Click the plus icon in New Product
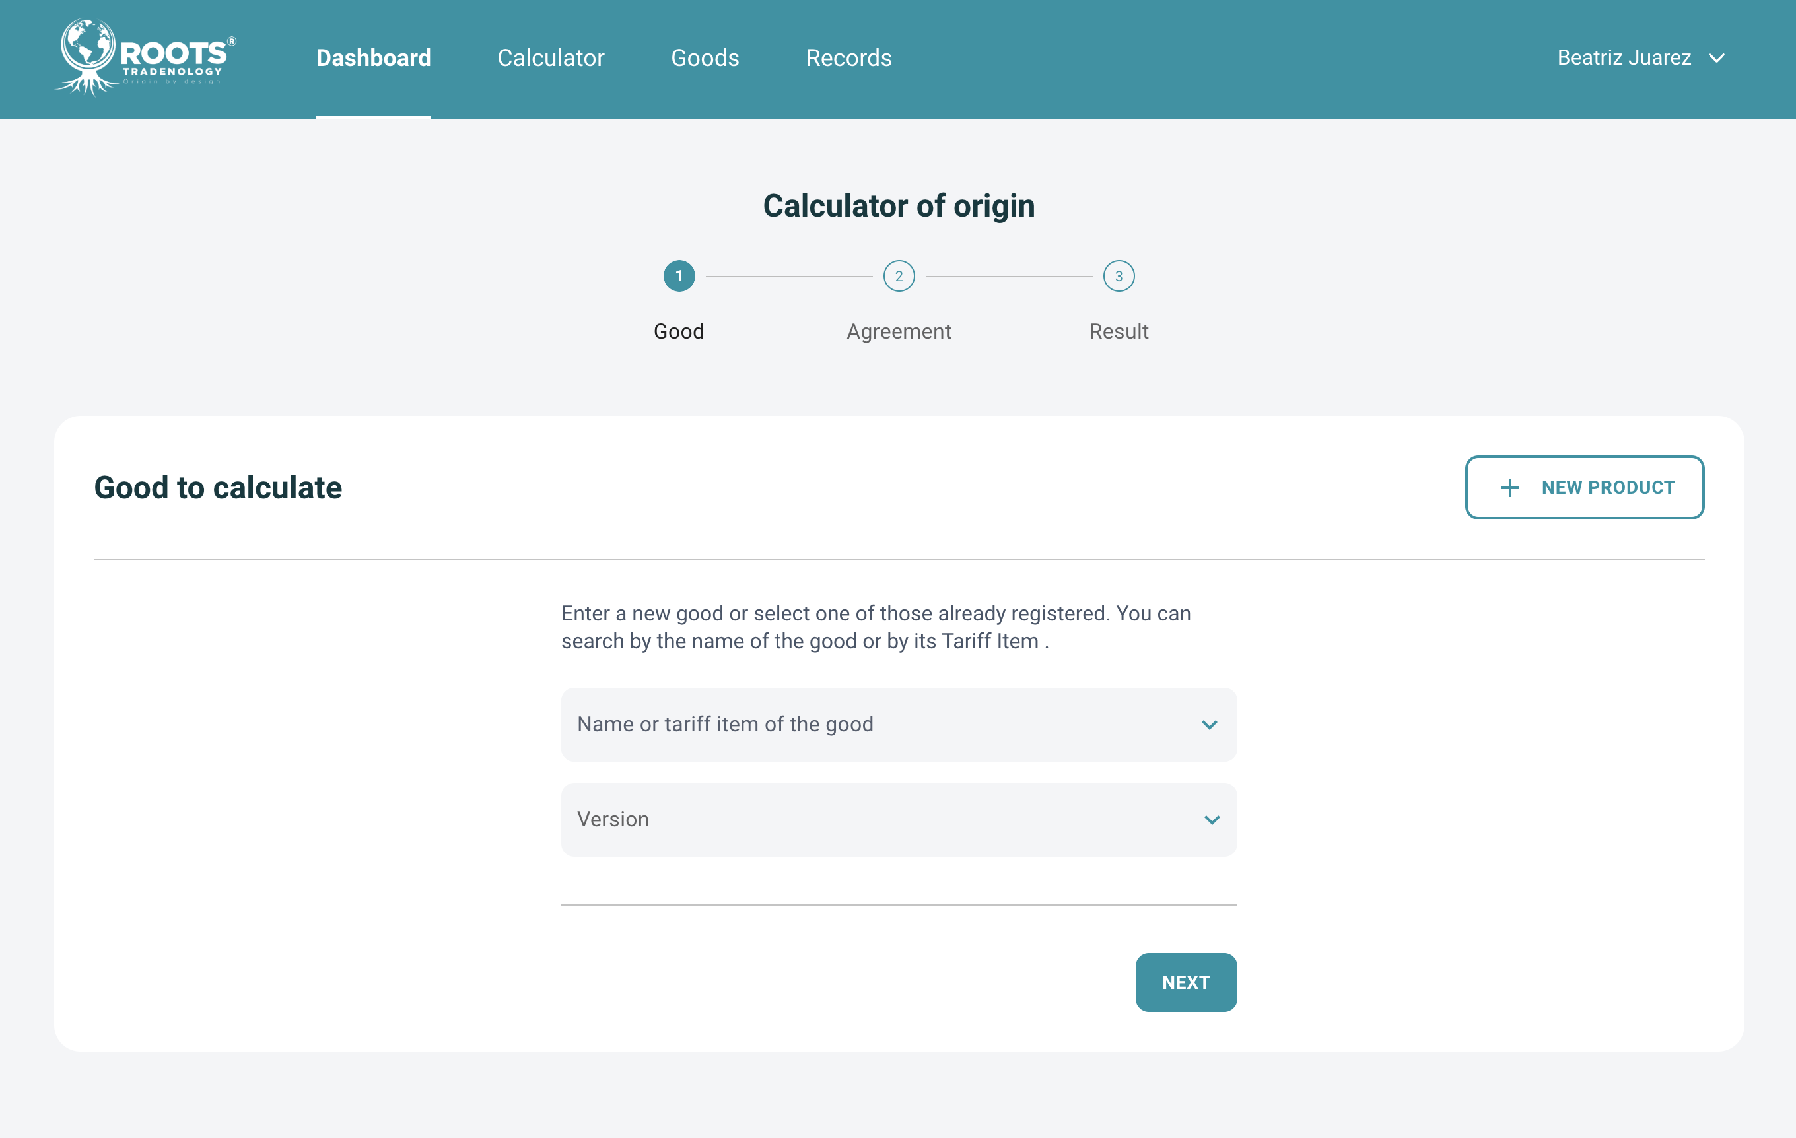1796x1138 pixels. click(x=1509, y=488)
